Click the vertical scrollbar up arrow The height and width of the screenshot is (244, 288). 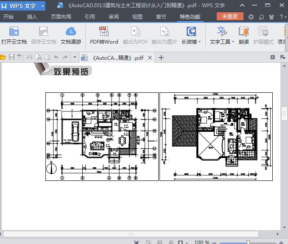click(284, 66)
